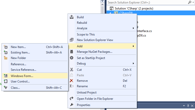Select Rebuild from the context menu
Screen dimensions: 195x110
pos(82,23)
